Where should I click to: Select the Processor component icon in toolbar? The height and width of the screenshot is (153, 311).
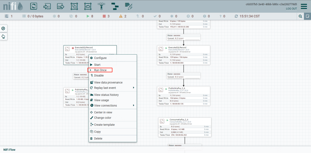(x=33, y=6)
